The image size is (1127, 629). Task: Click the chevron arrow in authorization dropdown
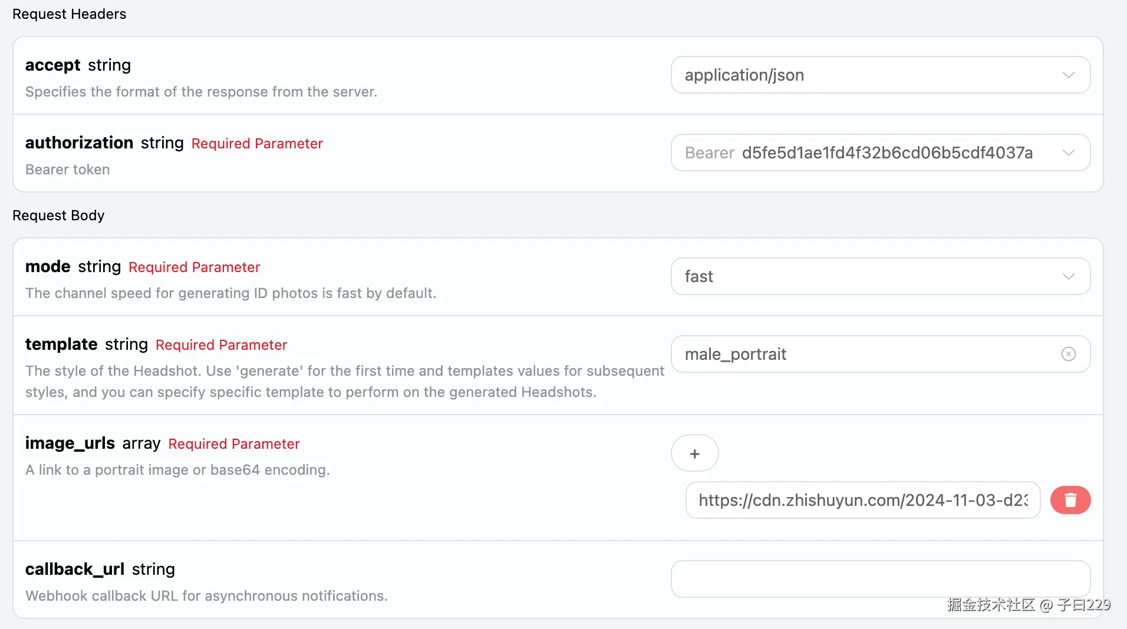(x=1068, y=153)
